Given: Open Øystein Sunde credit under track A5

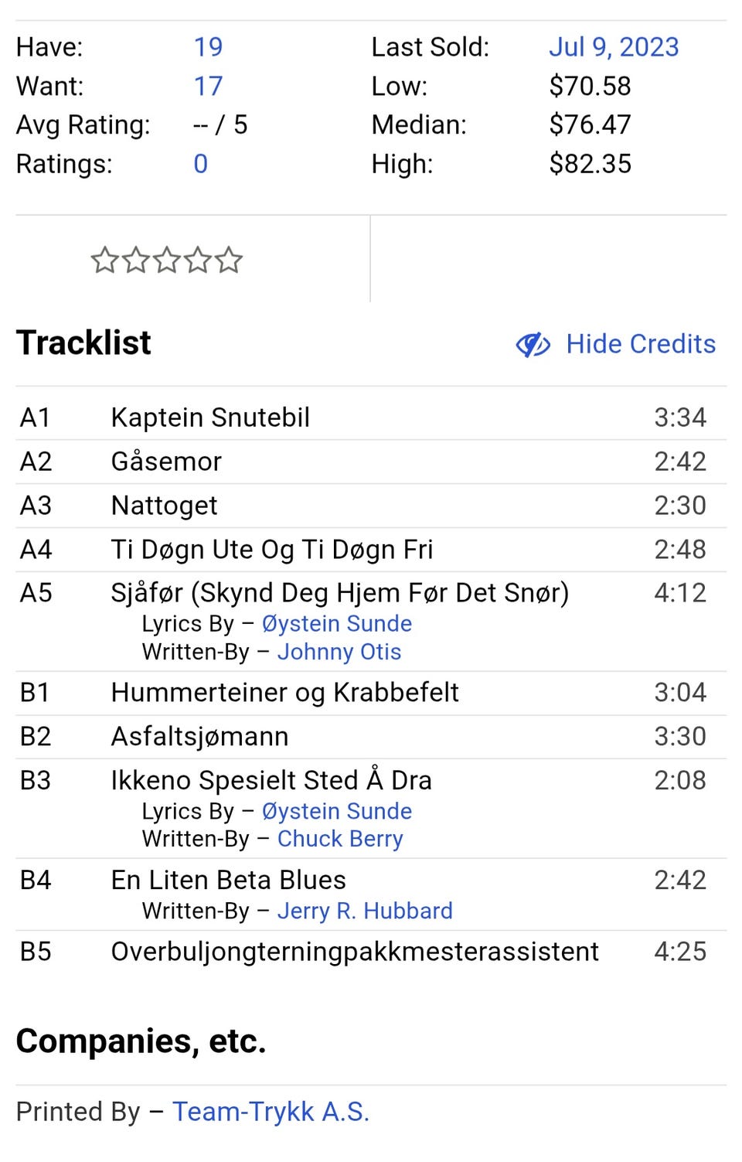Looking at the screenshot, I should 336,624.
